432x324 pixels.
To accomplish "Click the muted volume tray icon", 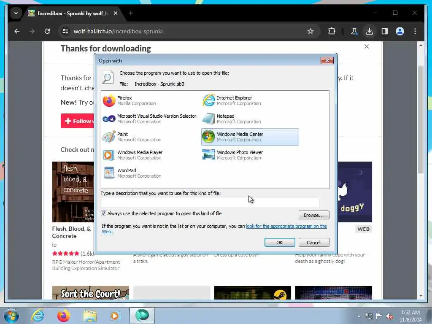I will click(x=389, y=316).
